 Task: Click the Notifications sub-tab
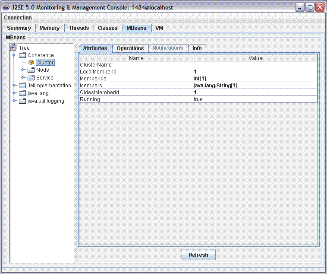[x=168, y=48]
